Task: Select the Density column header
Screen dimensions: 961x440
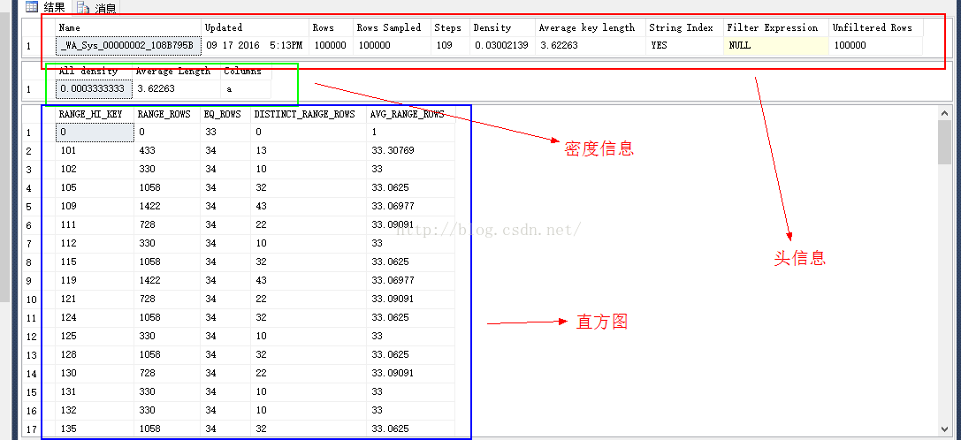Action: pyautogui.click(x=502, y=27)
